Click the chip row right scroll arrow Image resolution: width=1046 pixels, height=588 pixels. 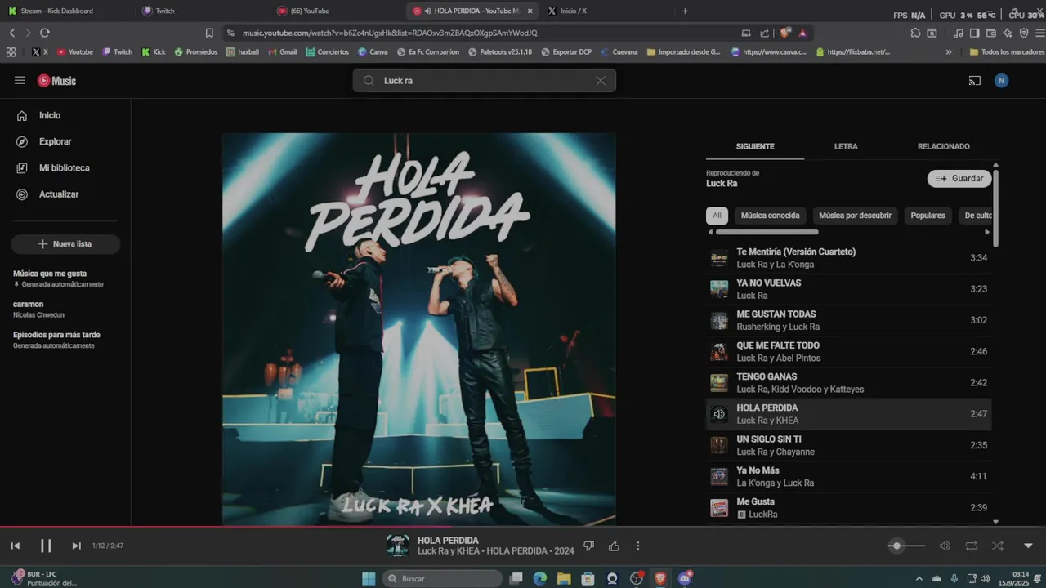(987, 232)
